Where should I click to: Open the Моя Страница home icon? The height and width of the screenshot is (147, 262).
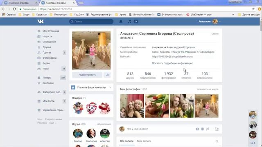[39, 31]
